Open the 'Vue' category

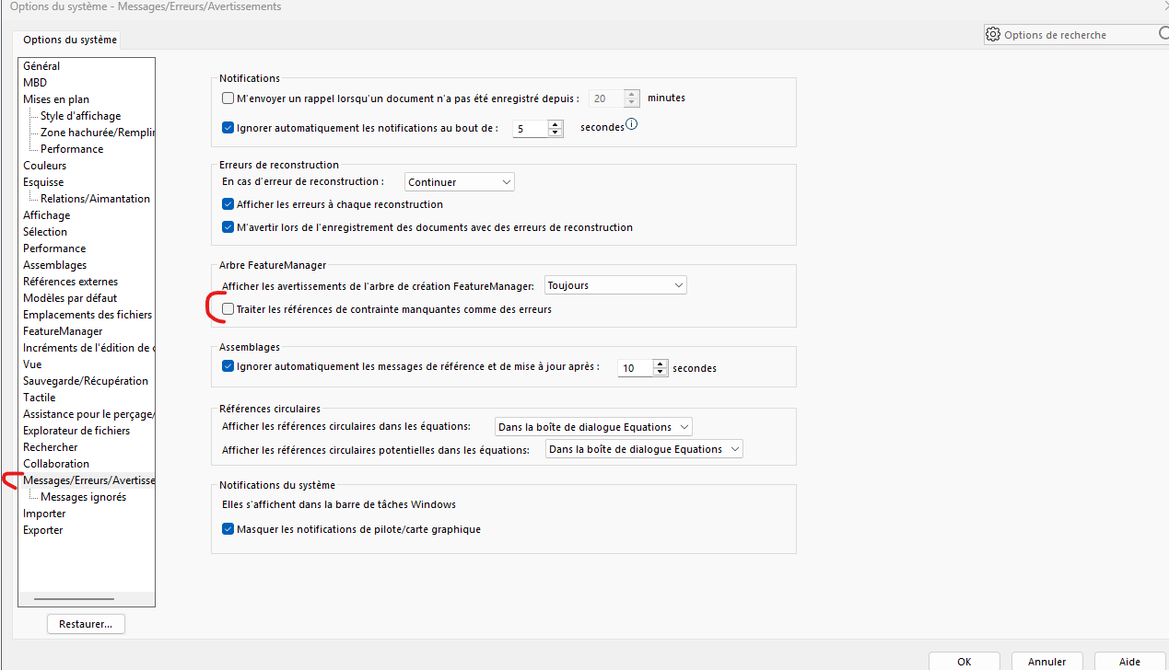(32, 364)
